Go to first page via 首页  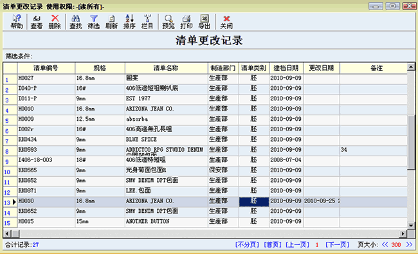273,244
